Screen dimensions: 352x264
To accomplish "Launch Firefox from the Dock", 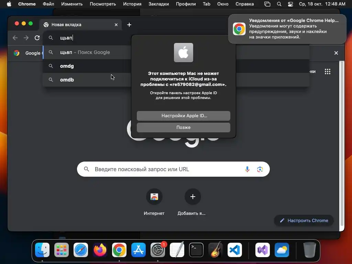I will pos(100,250).
